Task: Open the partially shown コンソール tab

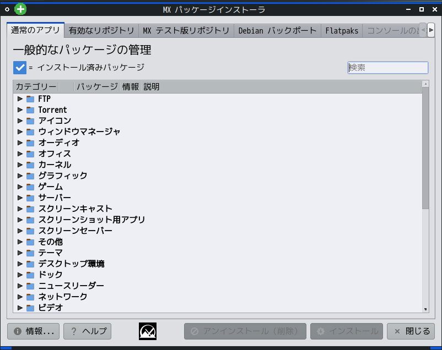Action: 391,31
